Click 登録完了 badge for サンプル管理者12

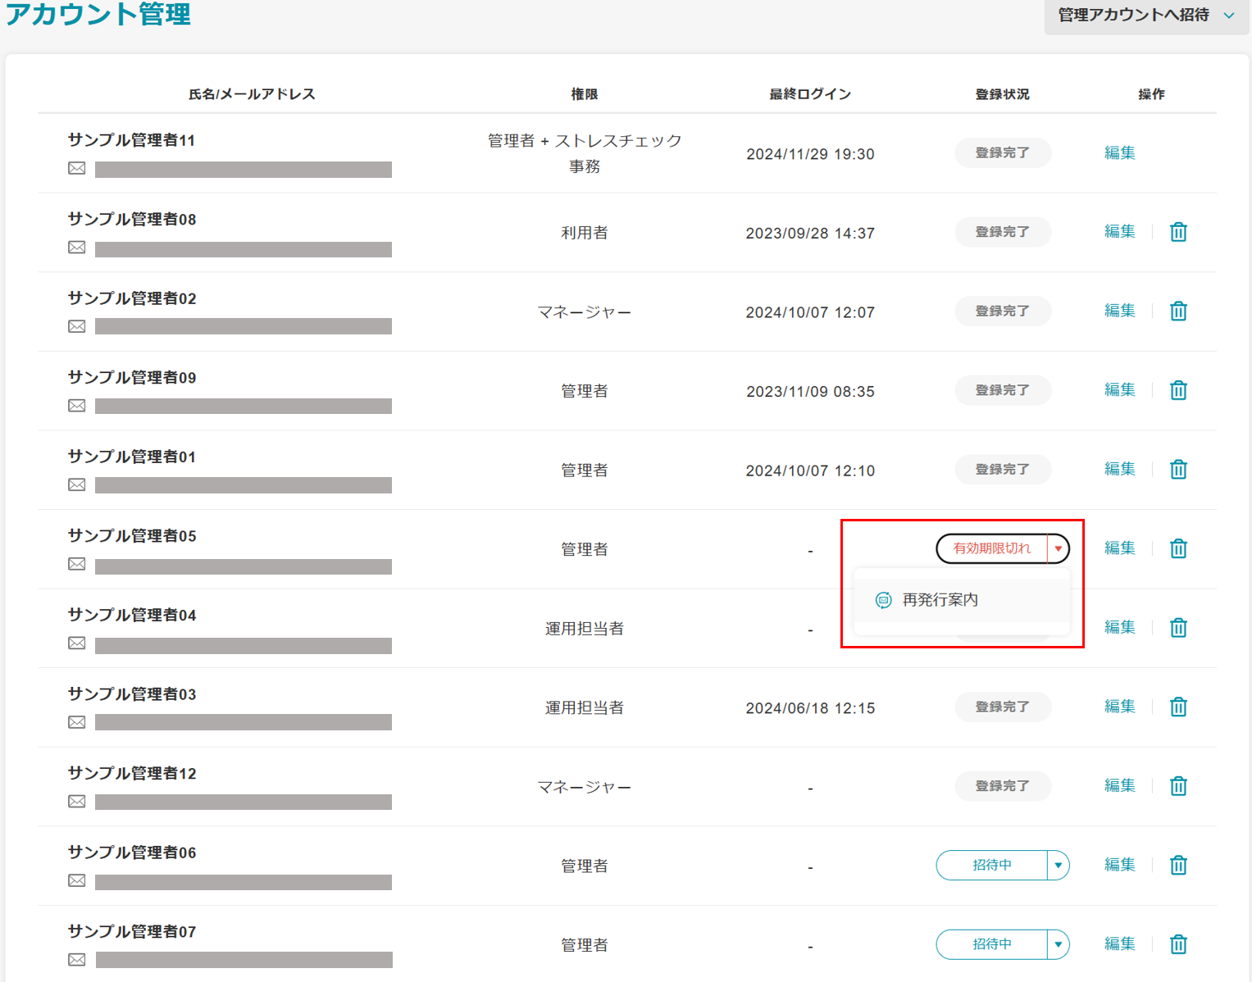1003,786
